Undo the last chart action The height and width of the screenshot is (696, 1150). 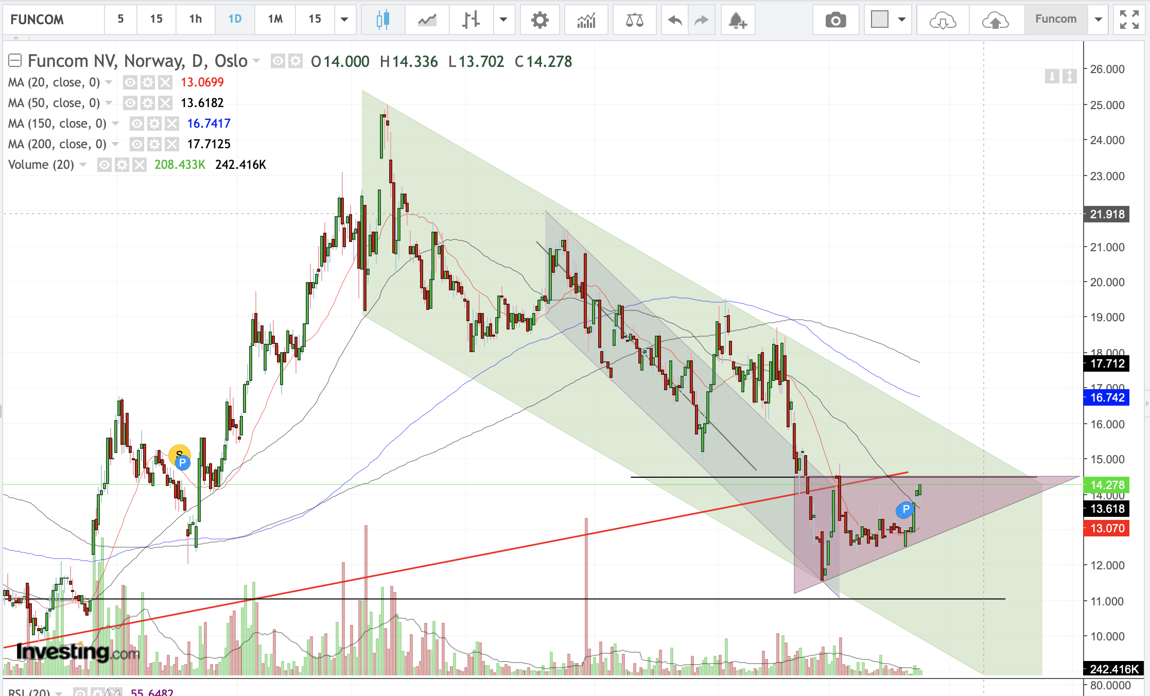point(674,20)
